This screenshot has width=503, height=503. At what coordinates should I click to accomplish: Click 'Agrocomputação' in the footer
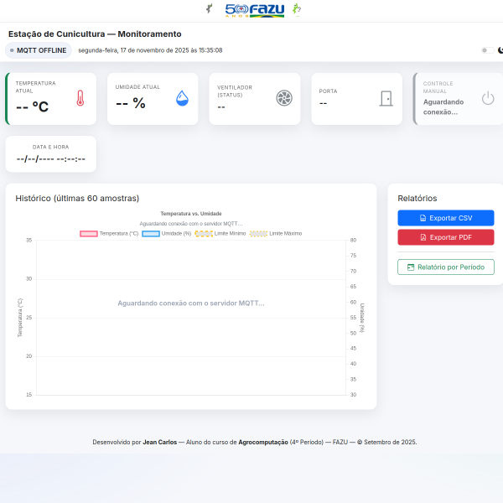(x=263, y=442)
